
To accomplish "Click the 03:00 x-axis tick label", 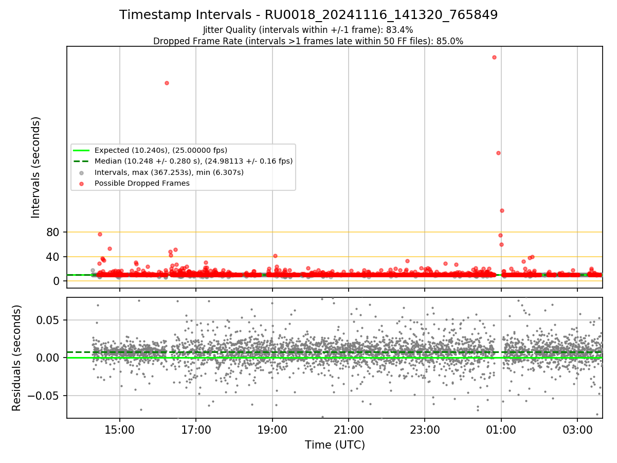I will pos(577,429).
